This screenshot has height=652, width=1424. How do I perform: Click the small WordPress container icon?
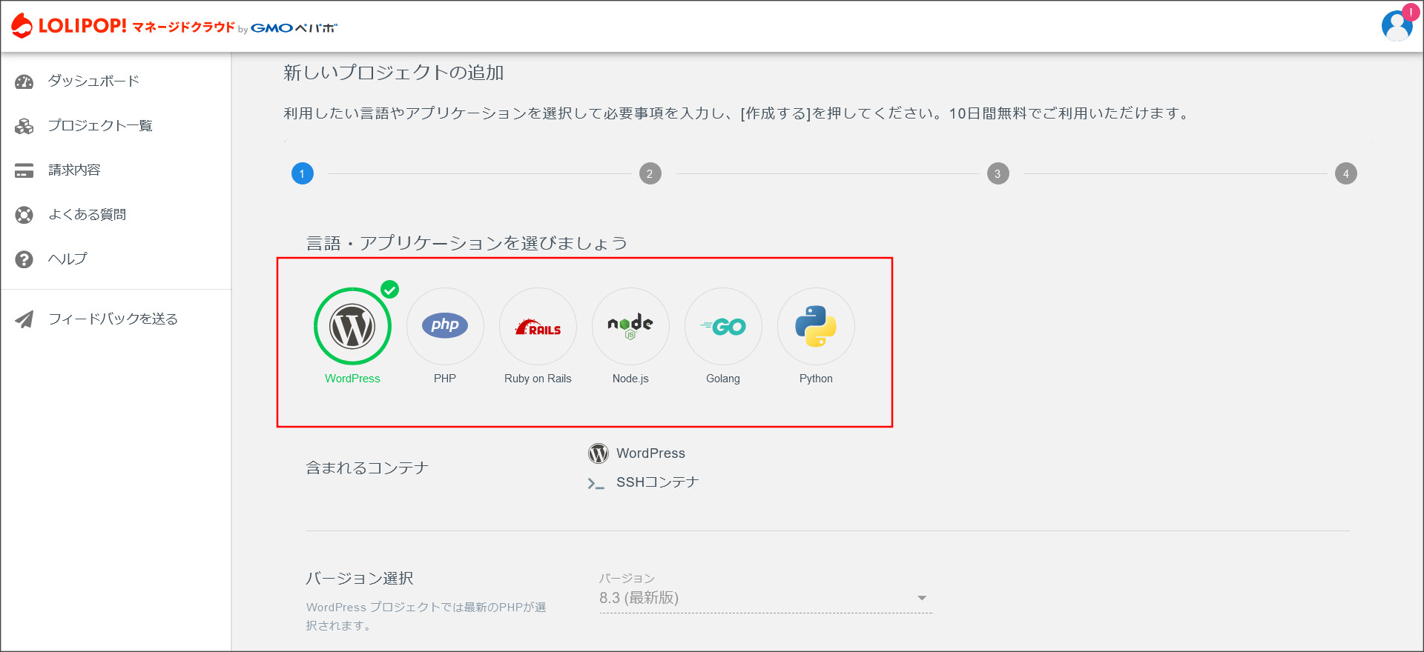(599, 453)
